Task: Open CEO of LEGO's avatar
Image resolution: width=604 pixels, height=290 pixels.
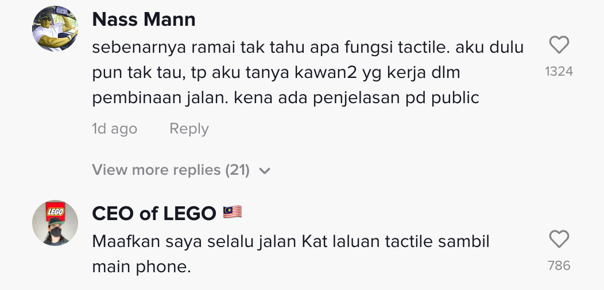Action: [x=55, y=223]
